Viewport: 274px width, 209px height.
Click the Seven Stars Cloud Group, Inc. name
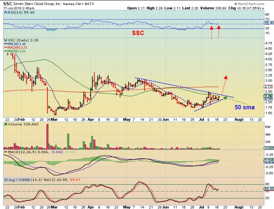coord(37,4)
